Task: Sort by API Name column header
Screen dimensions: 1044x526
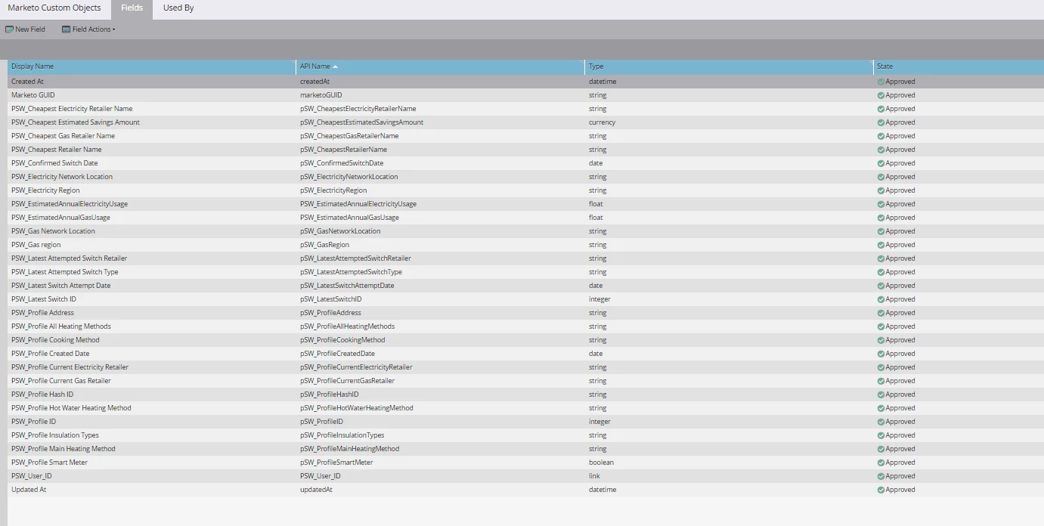Action: pos(441,67)
